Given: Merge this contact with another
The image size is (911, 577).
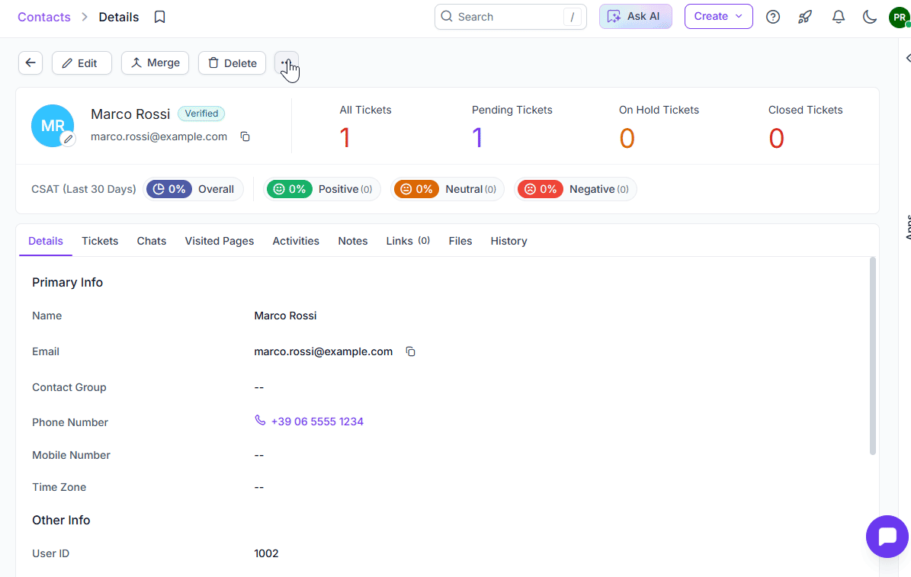Looking at the screenshot, I should (x=155, y=63).
